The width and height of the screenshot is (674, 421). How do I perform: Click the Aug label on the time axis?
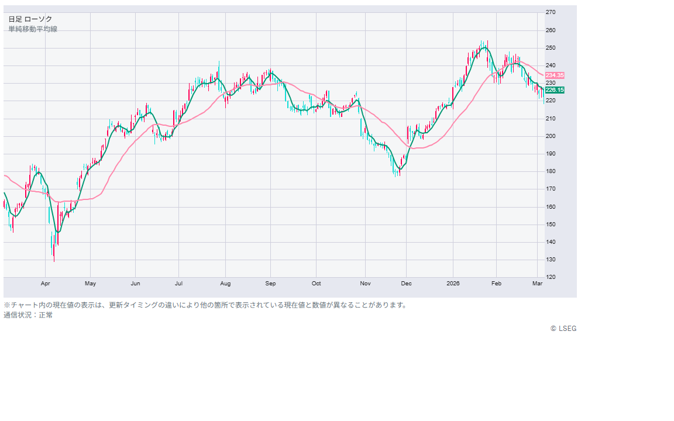point(225,284)
